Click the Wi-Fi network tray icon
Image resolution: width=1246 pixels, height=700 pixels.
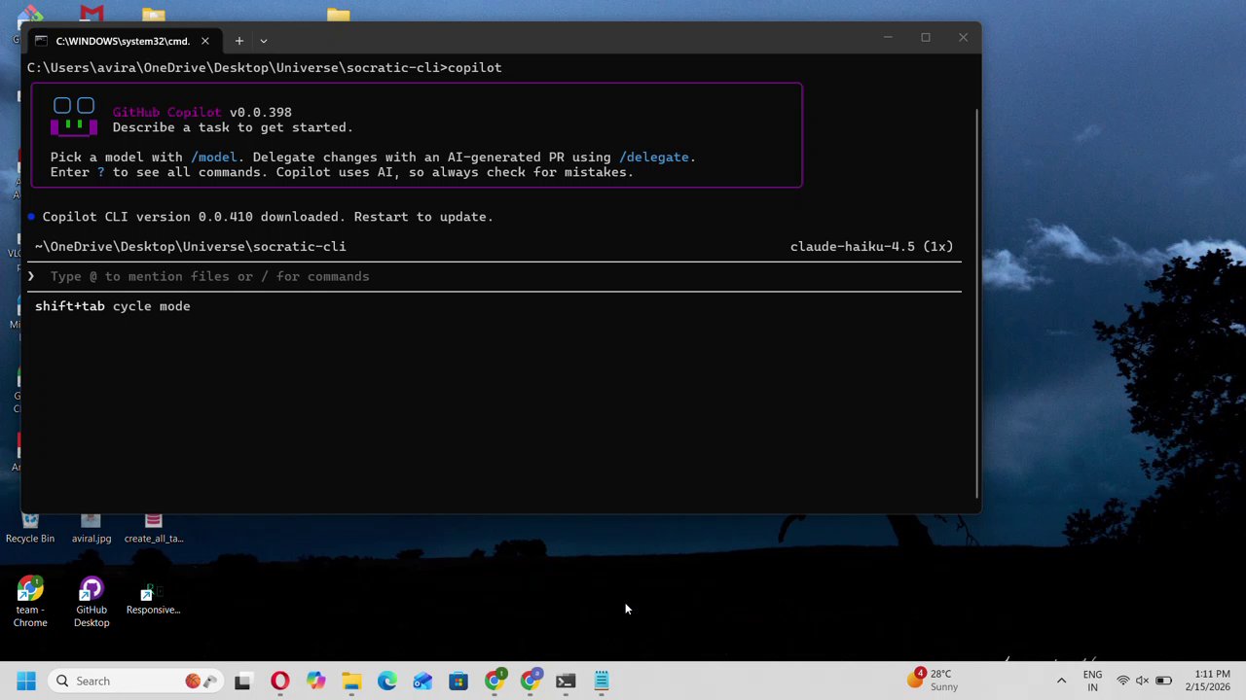click(x=1123, y=681)
